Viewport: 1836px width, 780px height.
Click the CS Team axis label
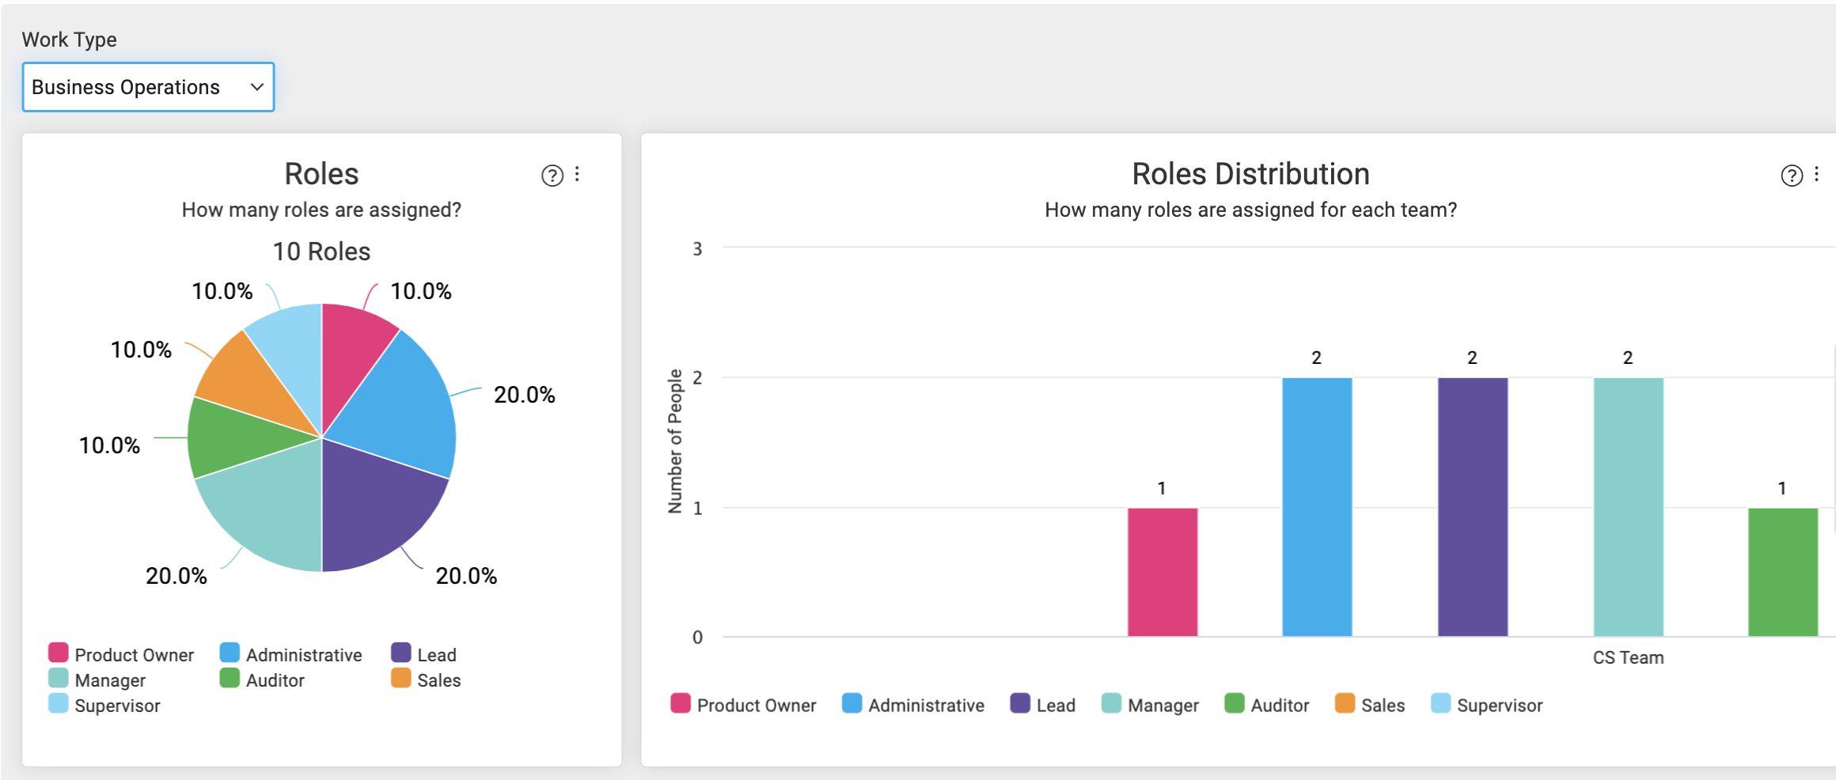(1628, 657)
